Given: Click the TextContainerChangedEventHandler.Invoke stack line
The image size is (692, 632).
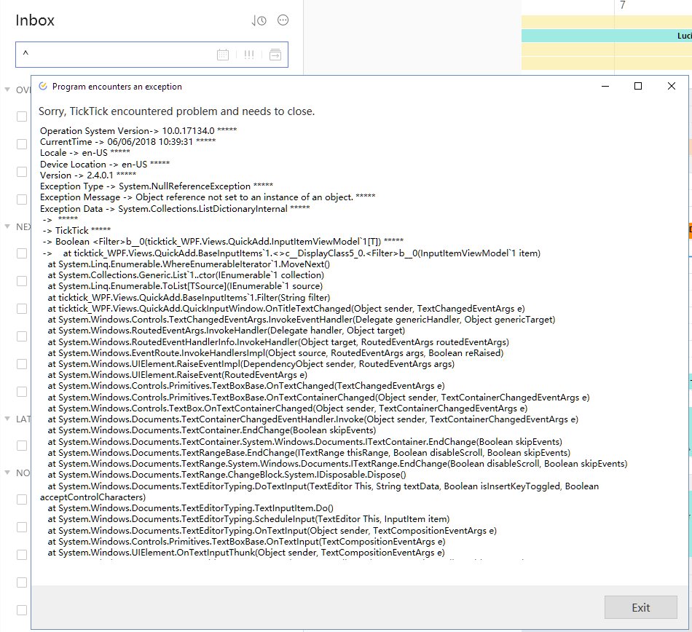Looking at the screenshot, I should pos(313,419).
